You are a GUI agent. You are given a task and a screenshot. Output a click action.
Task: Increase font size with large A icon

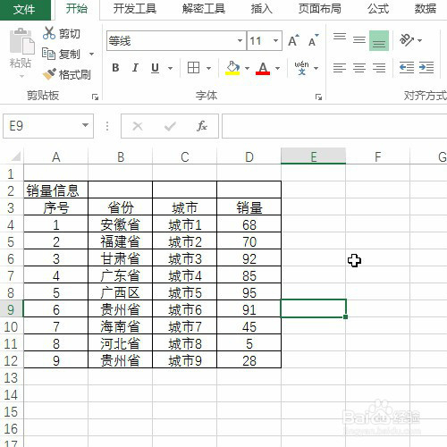click(x=293, y=40)
